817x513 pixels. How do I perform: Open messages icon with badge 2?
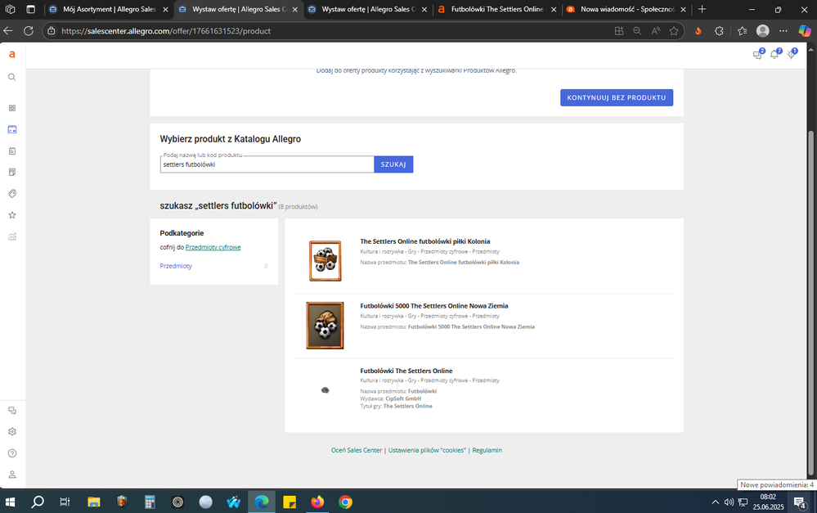758,54
